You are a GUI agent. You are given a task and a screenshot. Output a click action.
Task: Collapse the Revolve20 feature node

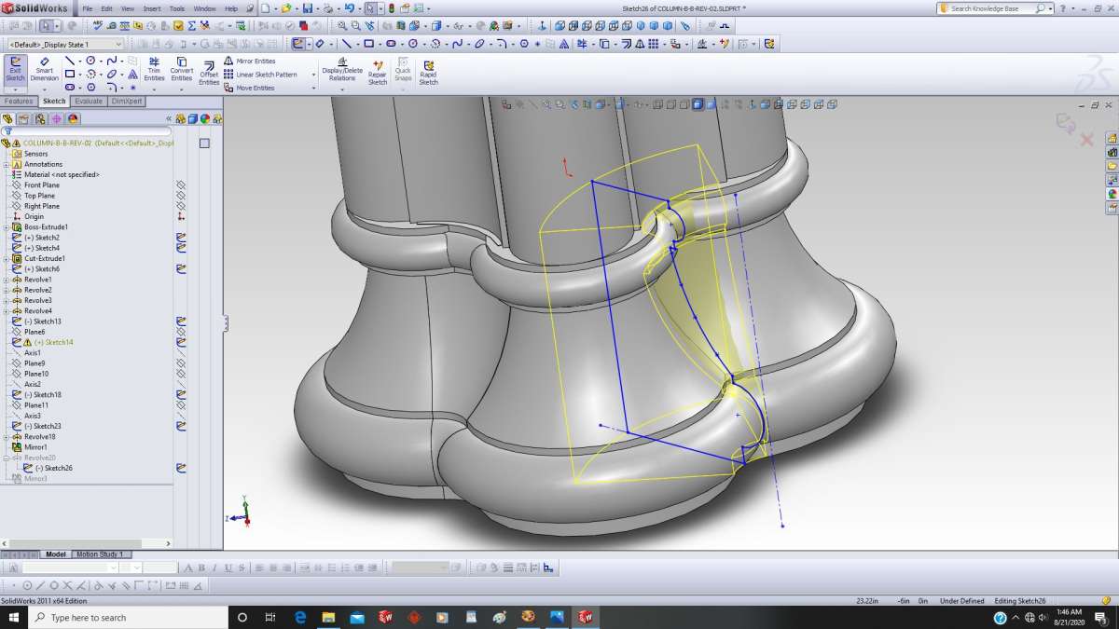coord(6,458)
